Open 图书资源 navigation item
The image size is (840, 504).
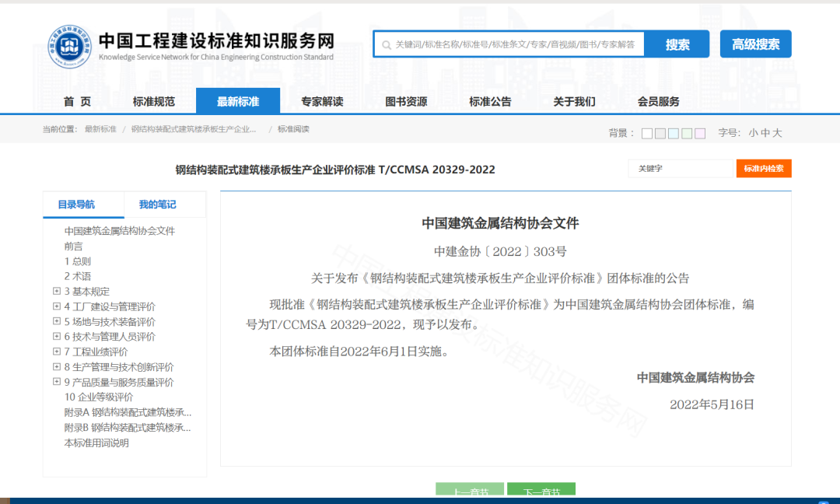[406, 101]
